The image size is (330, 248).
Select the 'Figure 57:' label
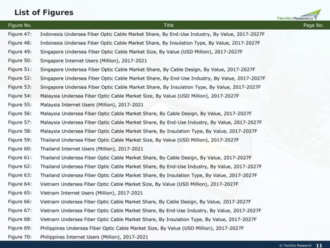(20, 122)
